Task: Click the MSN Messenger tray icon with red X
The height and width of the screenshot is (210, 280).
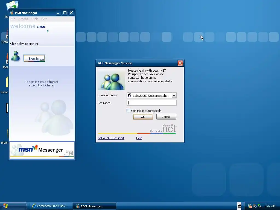Action: (250, 206)
